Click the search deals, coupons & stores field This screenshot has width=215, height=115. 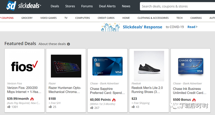coord(177,6)
